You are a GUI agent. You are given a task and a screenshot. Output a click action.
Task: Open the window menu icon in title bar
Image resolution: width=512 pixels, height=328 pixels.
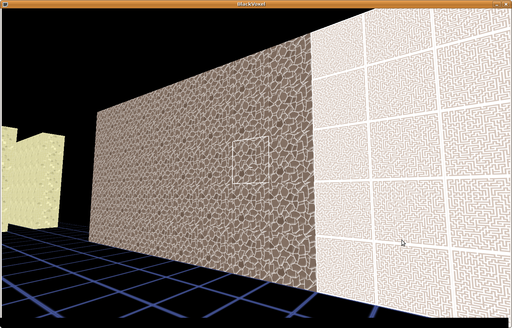pos(5,4)
